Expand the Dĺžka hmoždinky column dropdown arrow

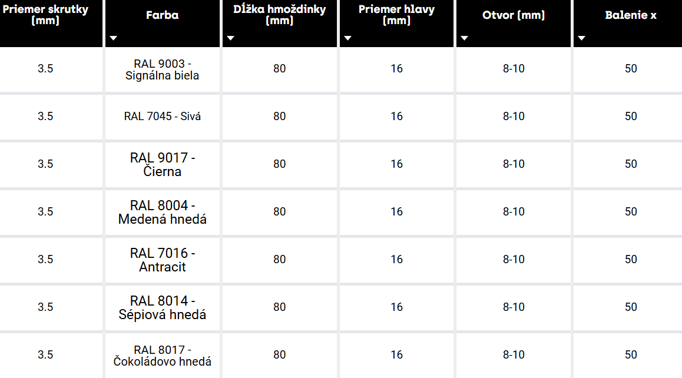230,38
